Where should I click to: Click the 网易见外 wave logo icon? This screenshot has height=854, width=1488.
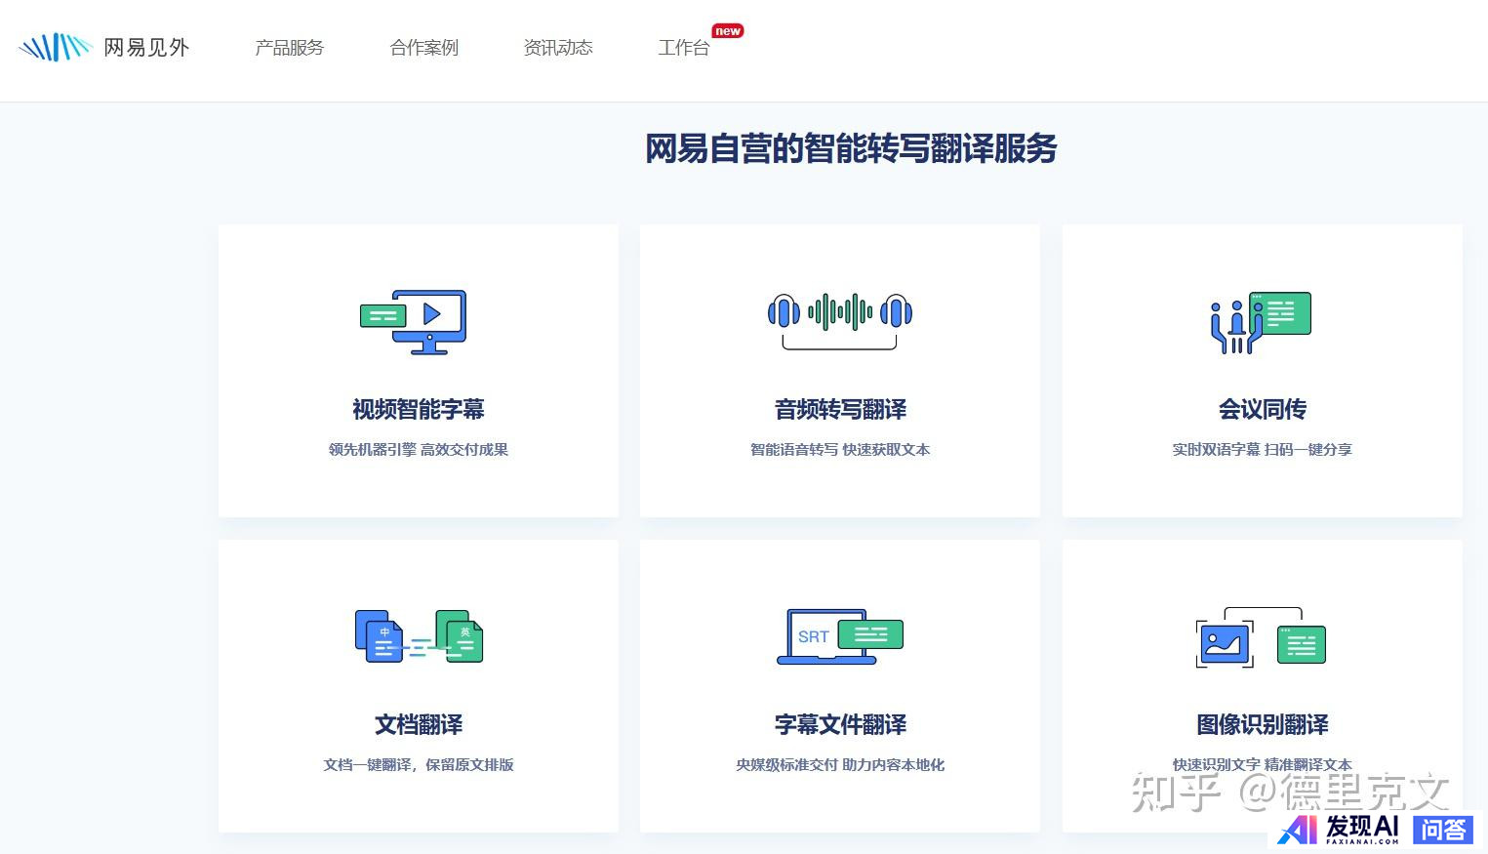(55, 47)
